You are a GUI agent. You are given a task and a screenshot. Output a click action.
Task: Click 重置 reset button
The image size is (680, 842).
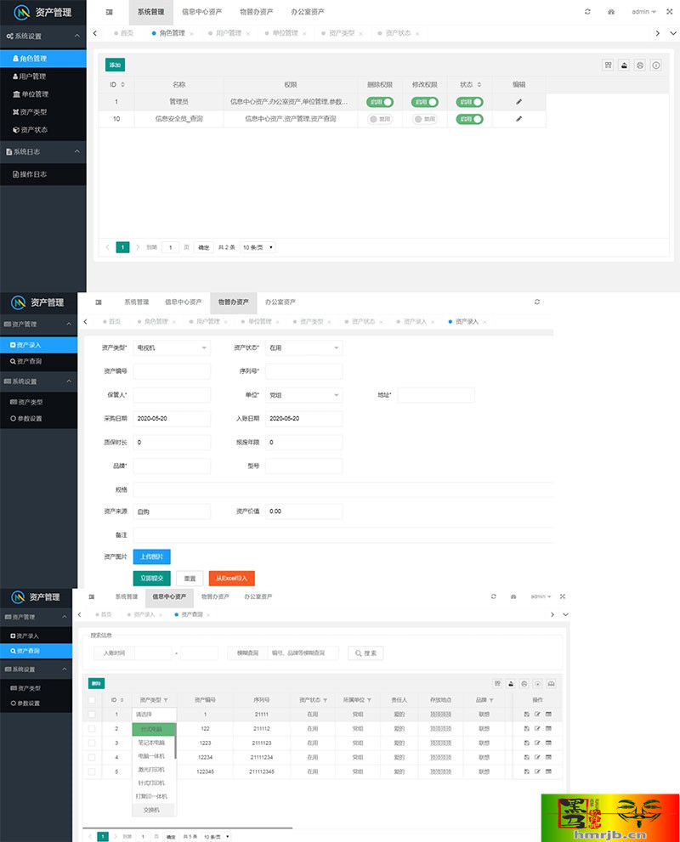(190, 579)
